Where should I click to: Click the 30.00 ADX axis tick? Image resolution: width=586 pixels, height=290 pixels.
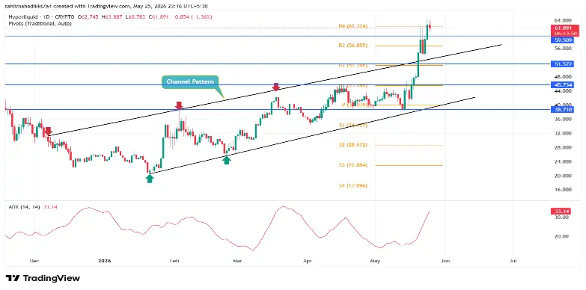coord(563,217)
